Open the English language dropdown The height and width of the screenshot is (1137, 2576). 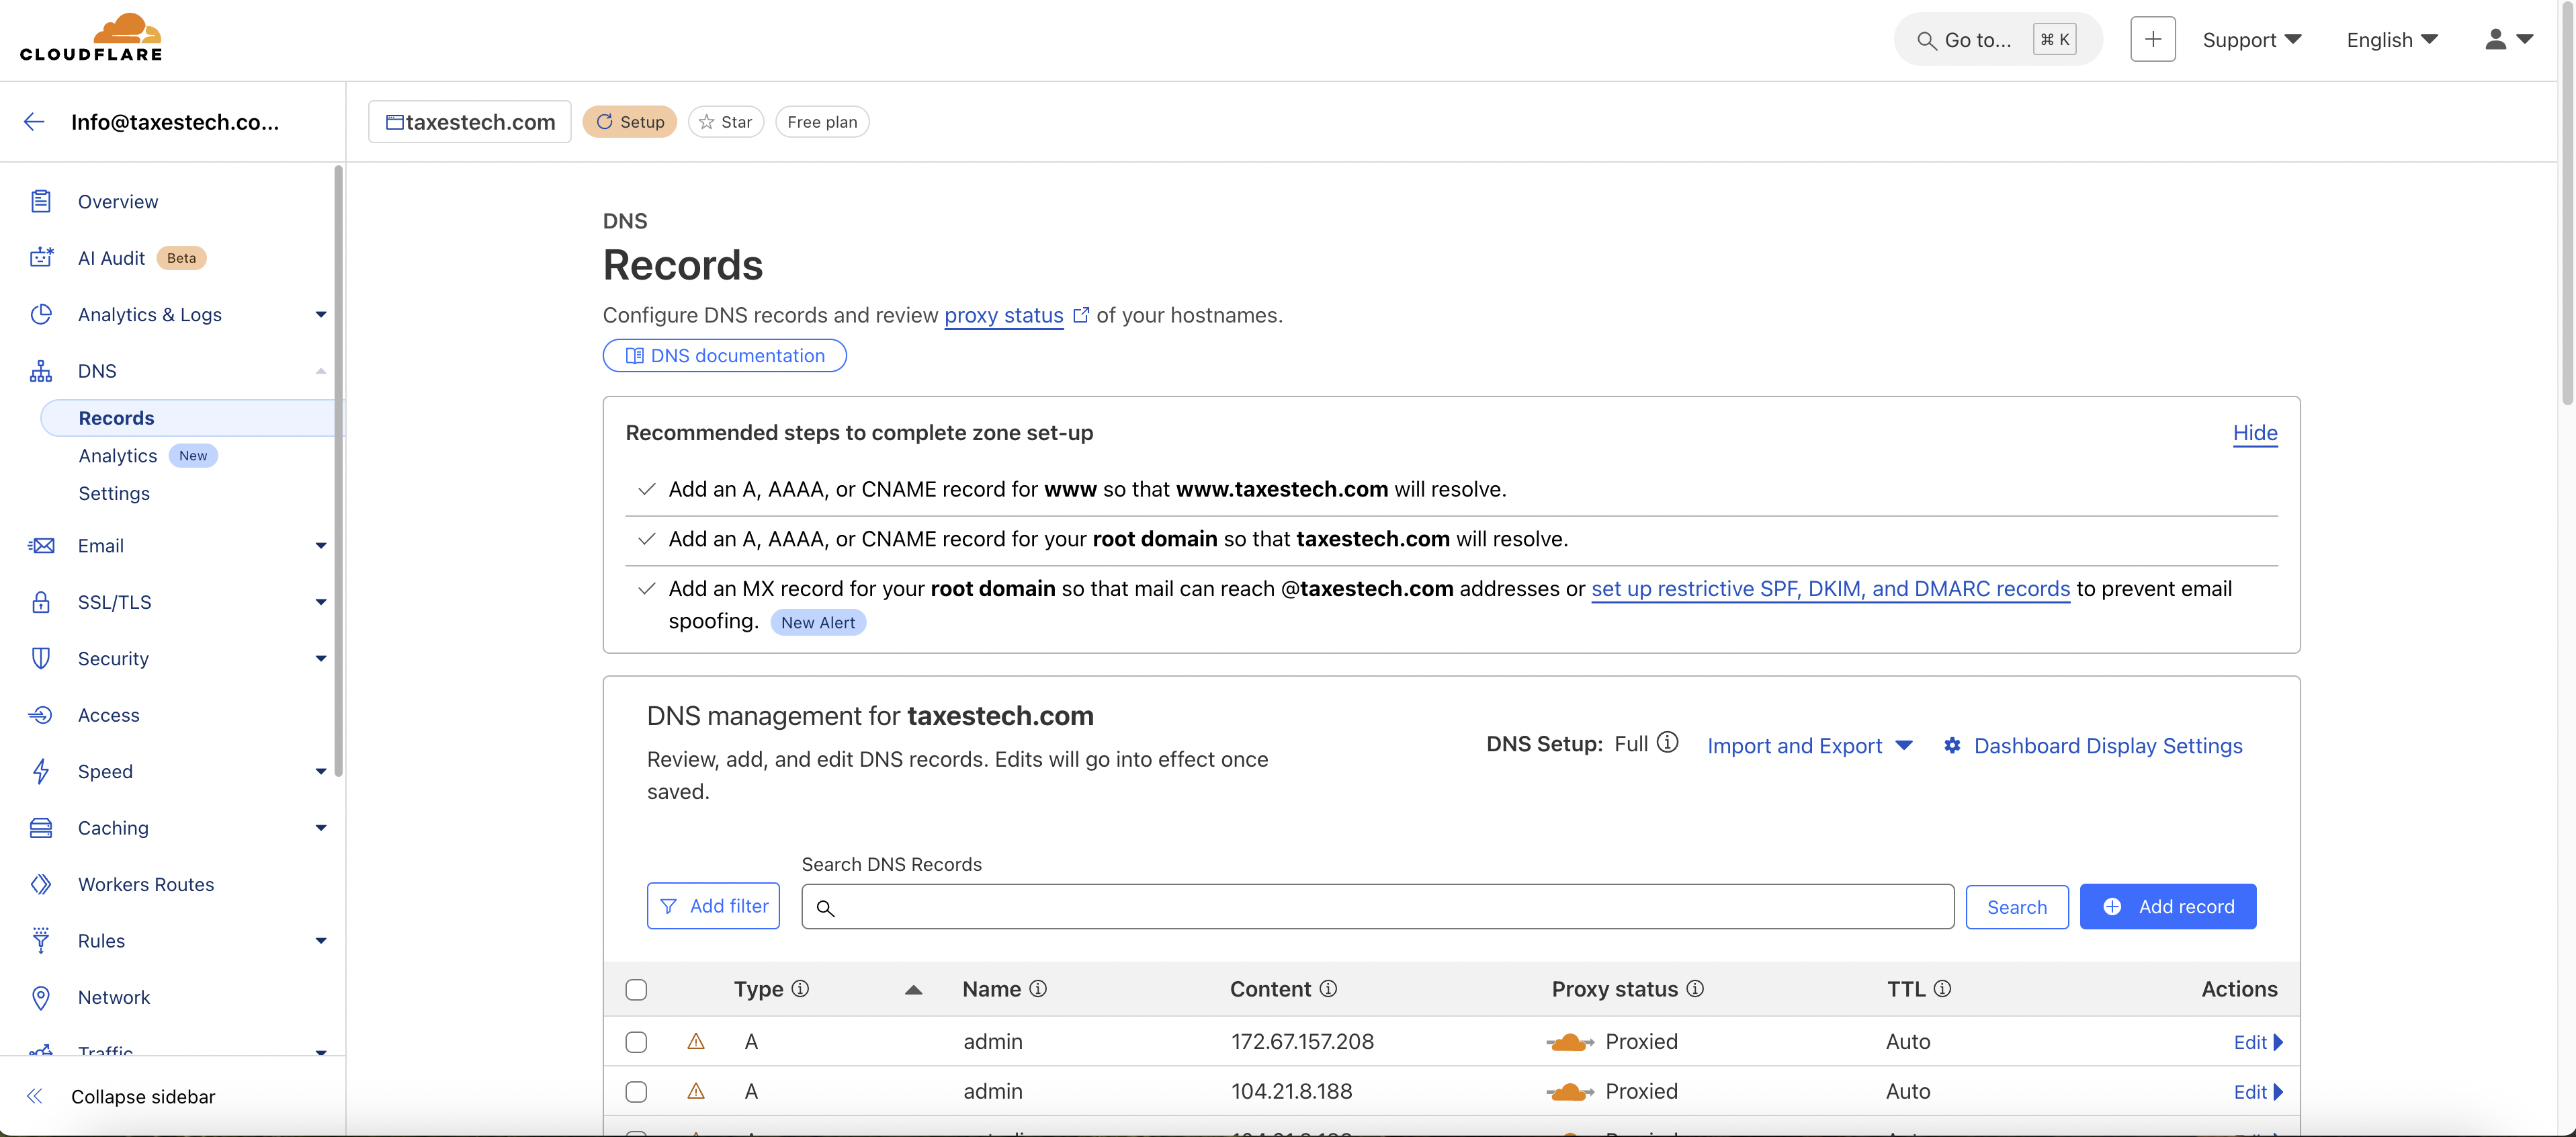(2392, 40)
